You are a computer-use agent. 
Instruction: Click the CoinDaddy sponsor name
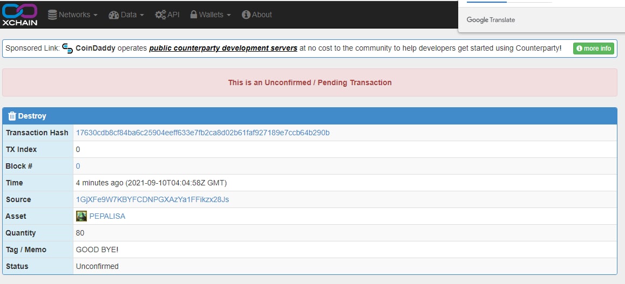96,48
